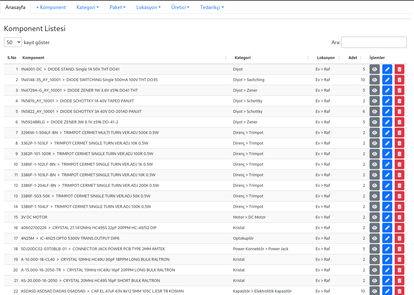414x295 pixels.
Task: Edit the 3362P-1-103LF trimpot record
Action: pyautogui.click(x=387, y=143)
